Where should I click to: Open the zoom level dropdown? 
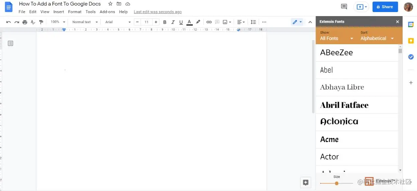click(x=58, y=22)
